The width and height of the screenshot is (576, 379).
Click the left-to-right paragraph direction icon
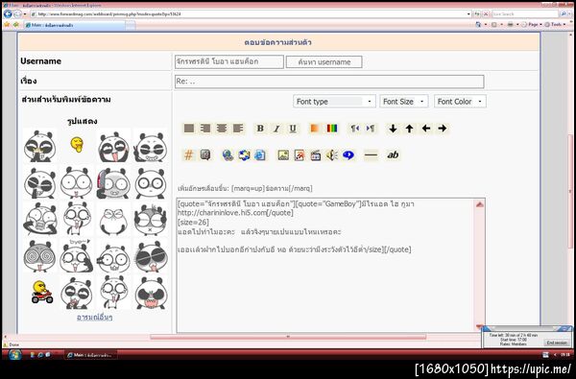pos(371,129)
